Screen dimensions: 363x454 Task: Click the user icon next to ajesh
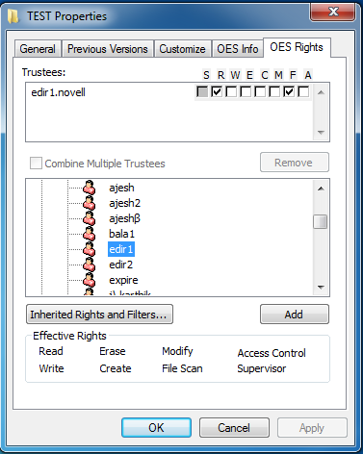(x=89, y=188)
